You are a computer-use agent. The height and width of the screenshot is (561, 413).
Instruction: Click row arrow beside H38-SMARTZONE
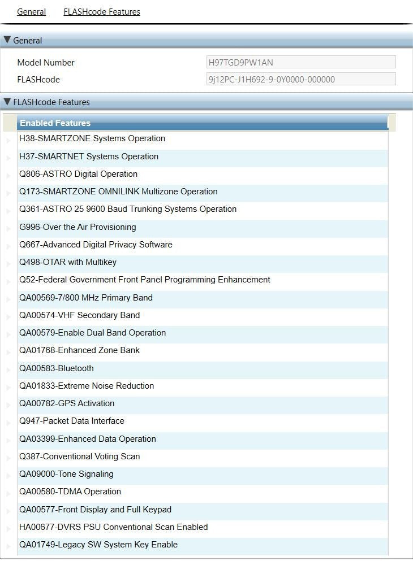(8, 140)
